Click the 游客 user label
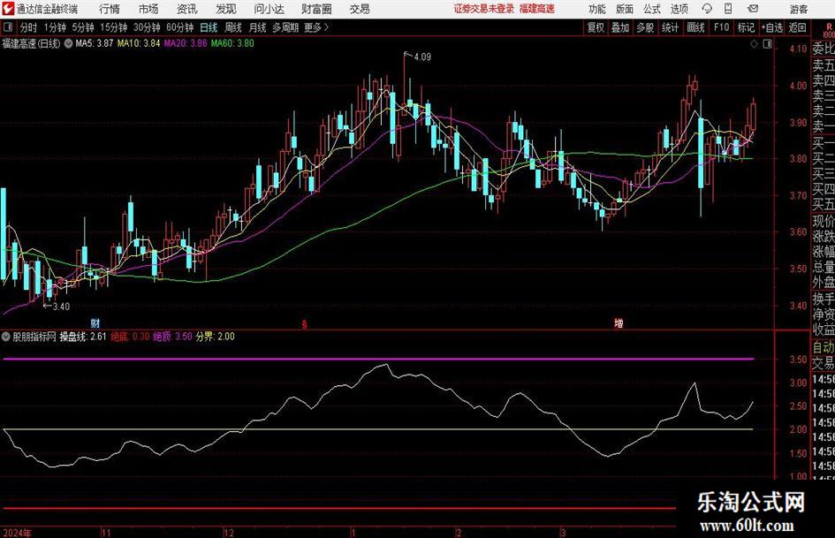 point(799,9)
